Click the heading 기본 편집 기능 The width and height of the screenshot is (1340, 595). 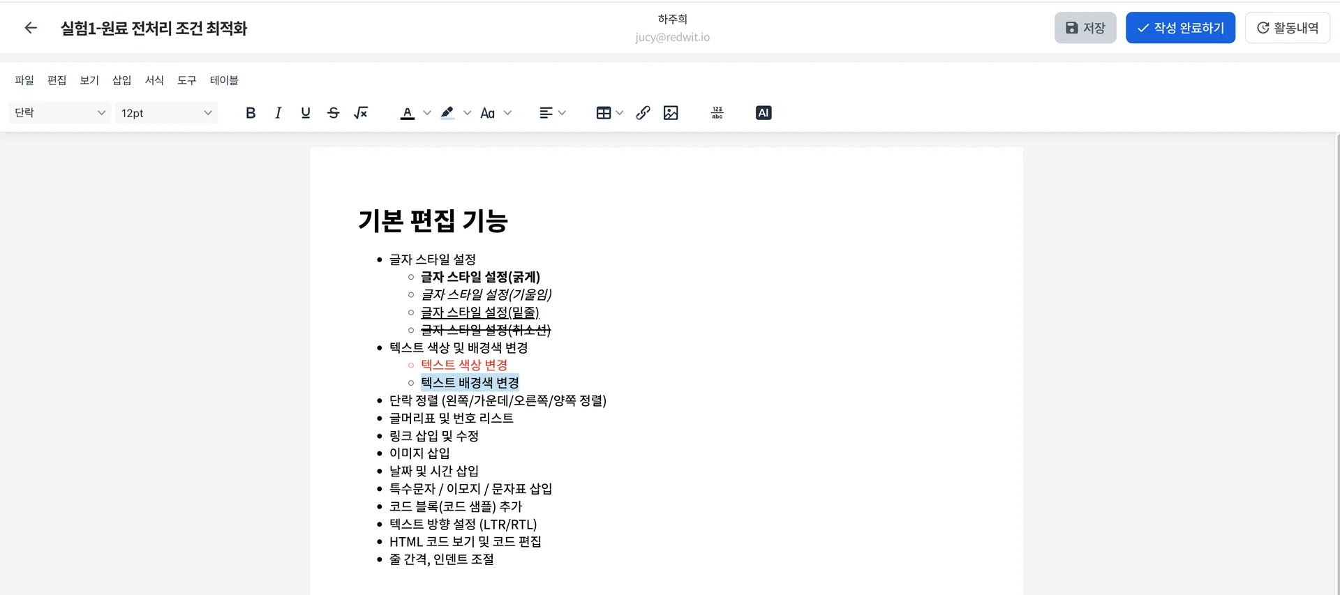click(433, 220)
